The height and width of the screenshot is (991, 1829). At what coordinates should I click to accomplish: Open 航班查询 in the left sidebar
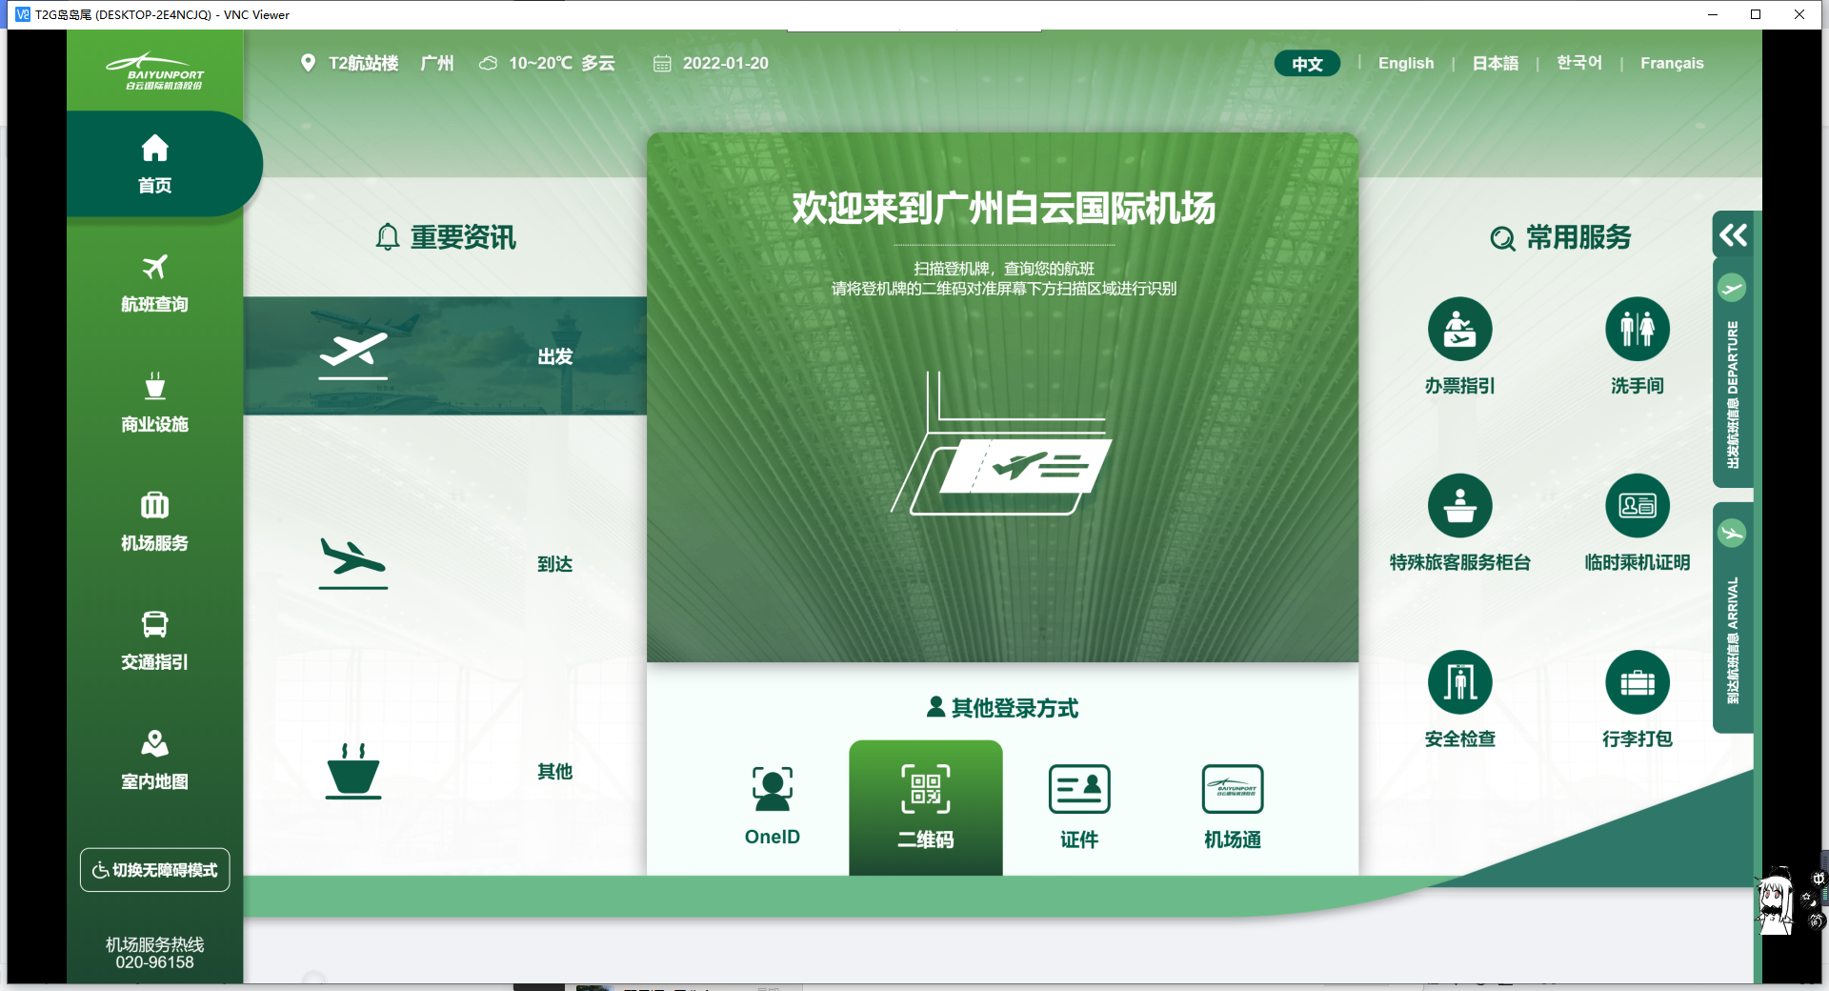tap(154, 283)
